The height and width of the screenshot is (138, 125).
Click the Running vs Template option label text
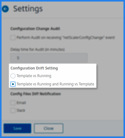tap(55, 84)
